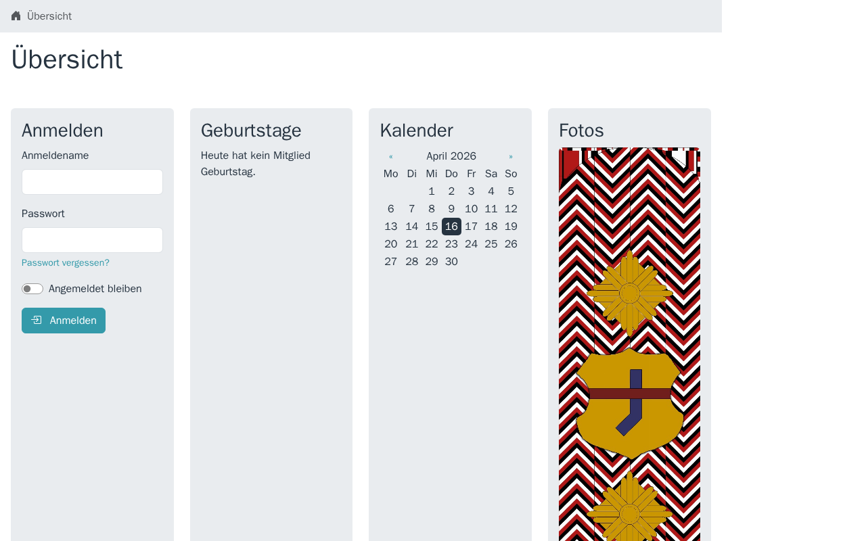Pick day 30 in the calendar

click(x=451, y=262)
